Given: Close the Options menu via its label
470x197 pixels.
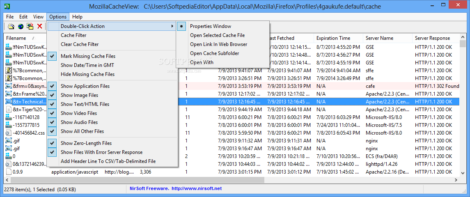Looking at the screenshot, I should click(58, 17).
